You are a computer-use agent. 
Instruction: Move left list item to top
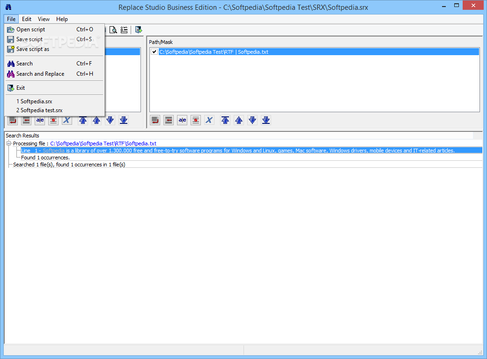(x=83, y=120)
